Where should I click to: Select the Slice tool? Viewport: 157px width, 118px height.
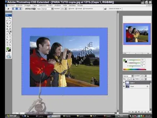click(x=10, y=23)
